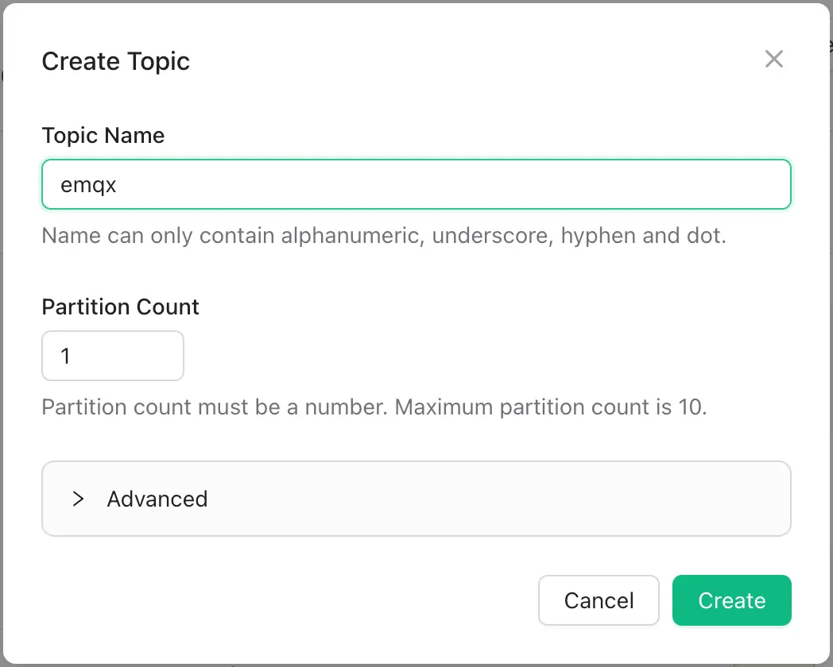Screen dimensions: 833x667
Task: Click the Create Topic dialog title
Action: click(x=115, y=61)
